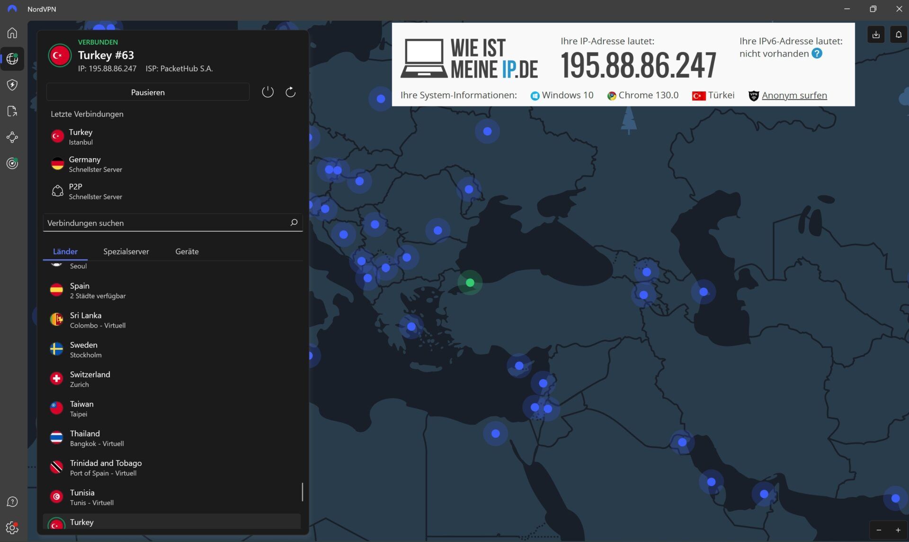Select Taiwan Taipei in country list
Screen dimensions: 909x542
[172, 409]
